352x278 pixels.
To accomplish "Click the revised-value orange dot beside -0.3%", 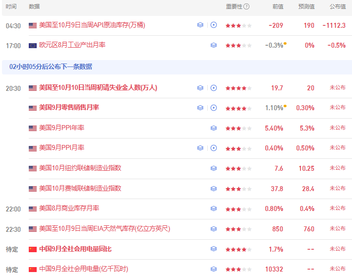I will [285, 43].
